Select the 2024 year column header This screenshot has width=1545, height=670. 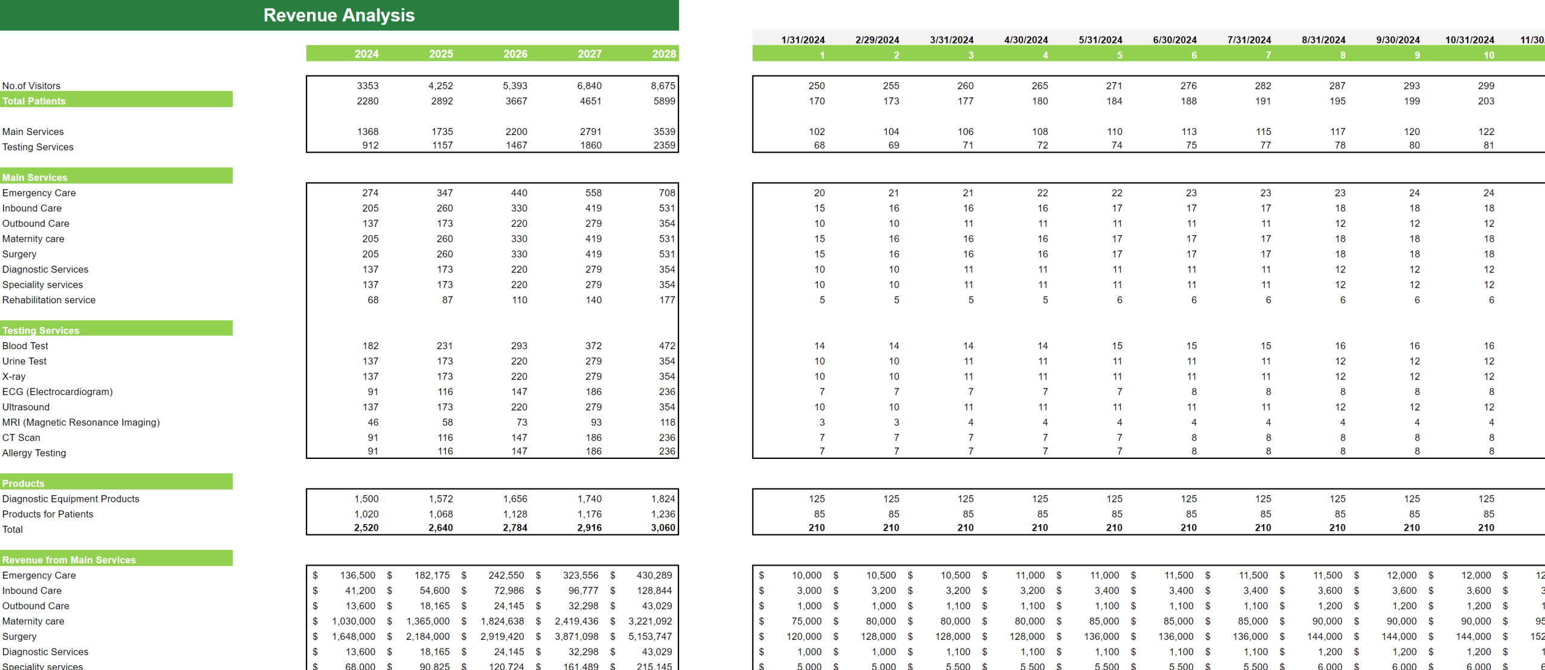(x=366, y=54)
